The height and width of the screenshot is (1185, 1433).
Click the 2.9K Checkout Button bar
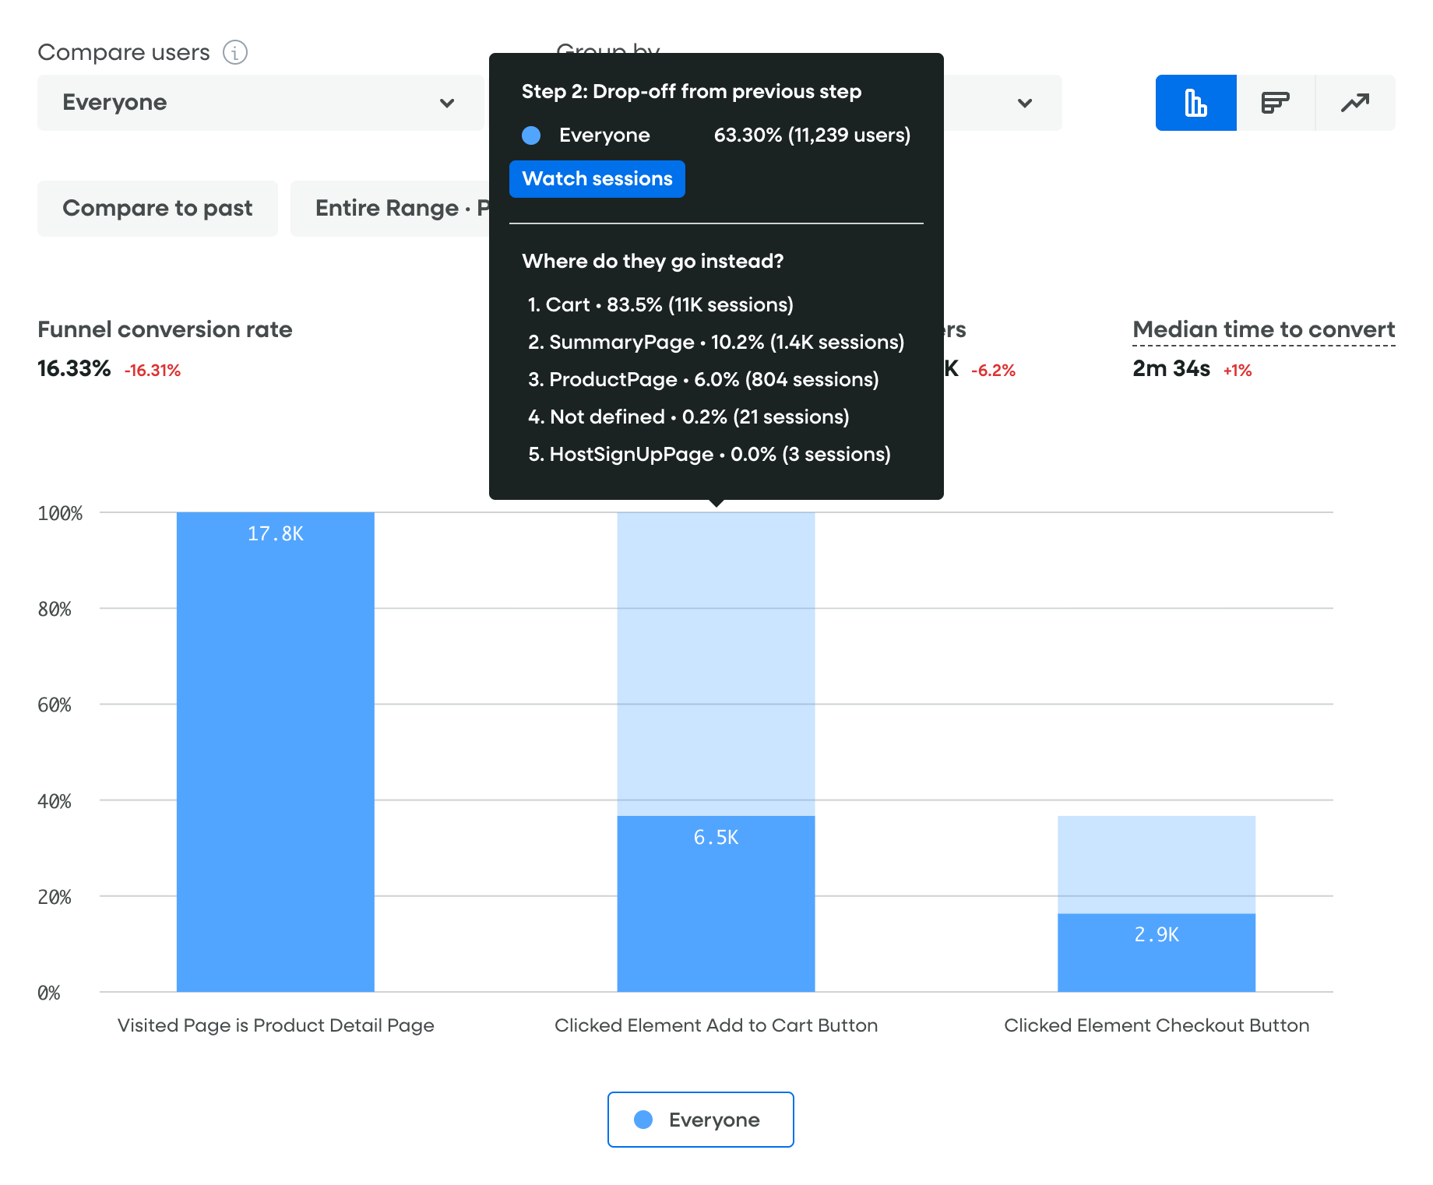(1156, 950)
